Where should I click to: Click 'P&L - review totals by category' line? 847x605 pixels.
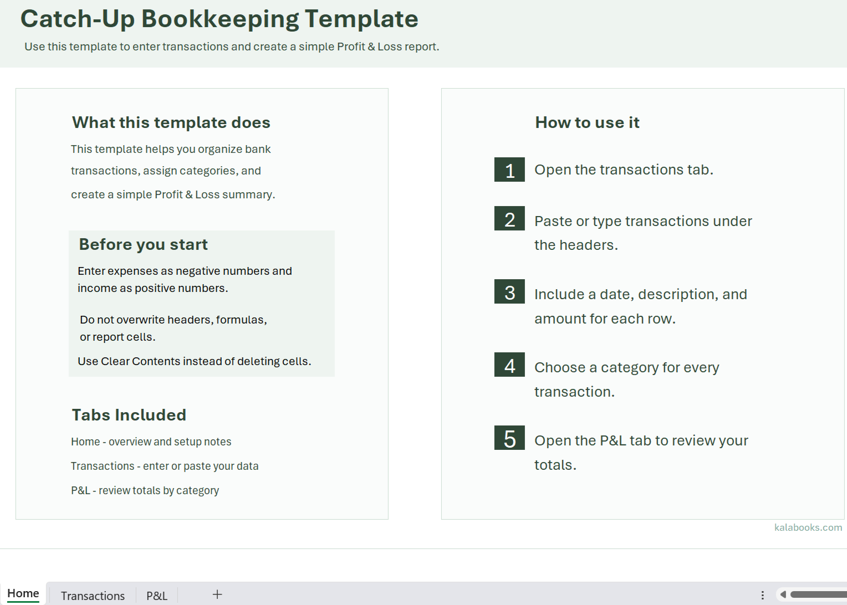[x=145, y=490]
